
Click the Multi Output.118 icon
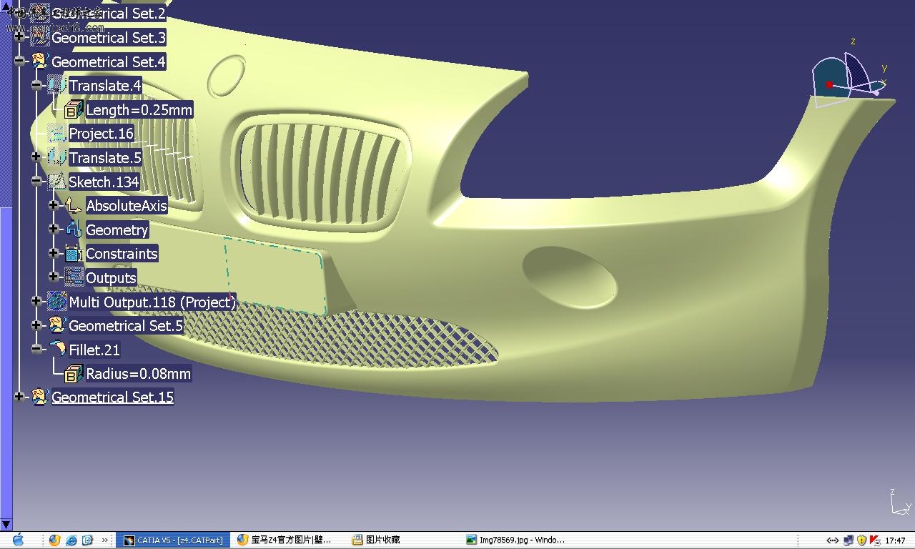tap(56, 302)
